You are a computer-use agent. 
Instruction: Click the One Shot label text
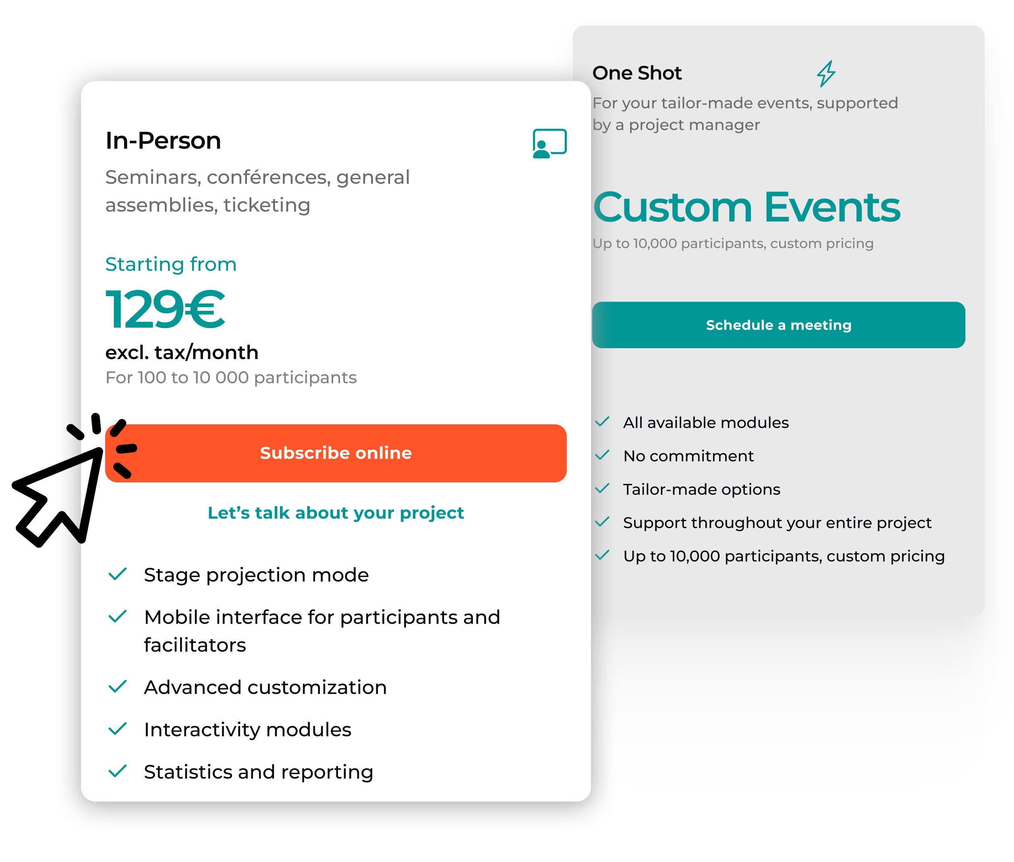point(637,72)
